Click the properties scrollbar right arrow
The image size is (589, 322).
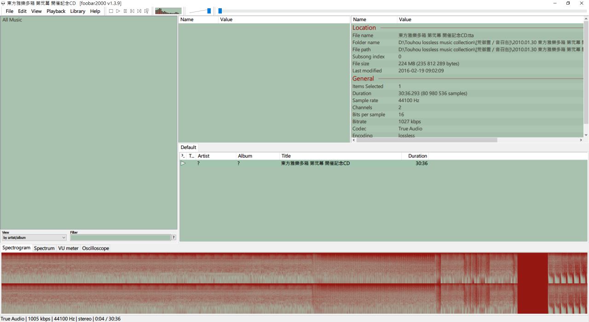tap(581, 140)
